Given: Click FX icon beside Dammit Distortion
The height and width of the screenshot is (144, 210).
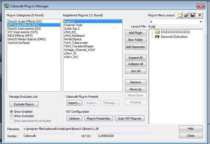Looking at the screenshot, I should coord(157,36).
